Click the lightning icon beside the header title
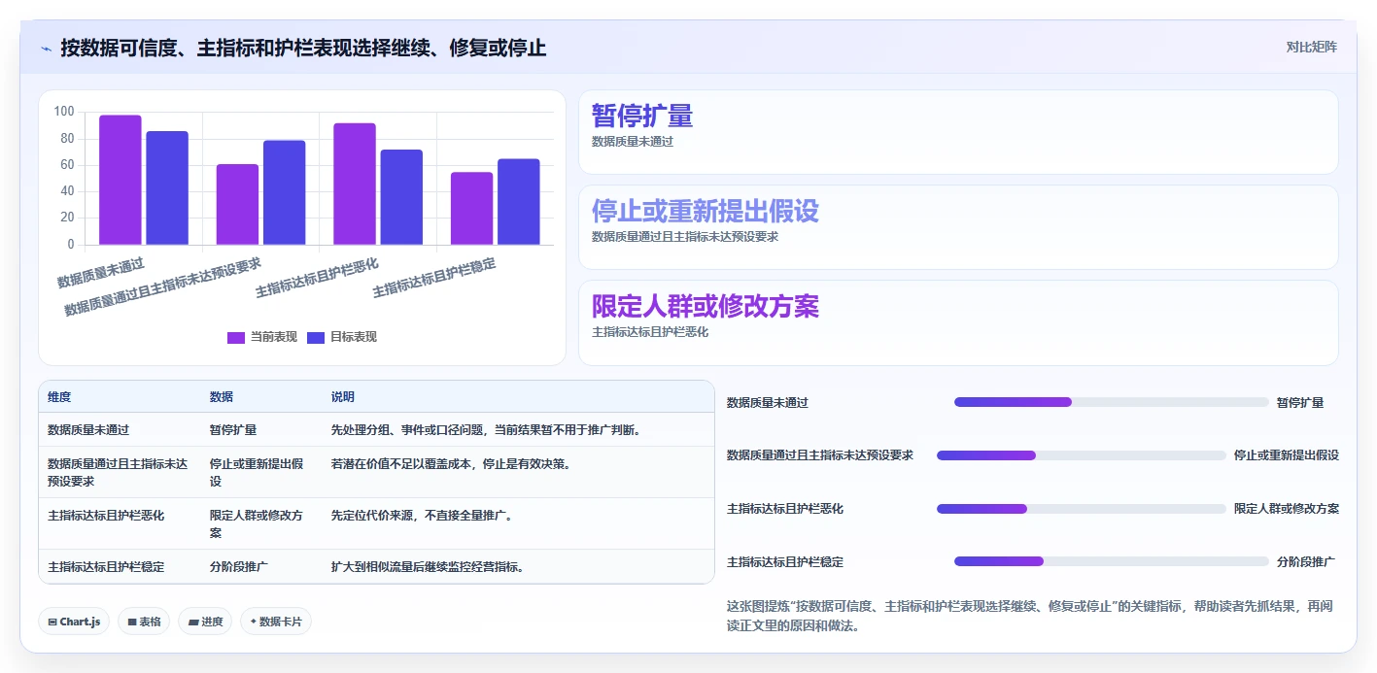 coord(46,48)
